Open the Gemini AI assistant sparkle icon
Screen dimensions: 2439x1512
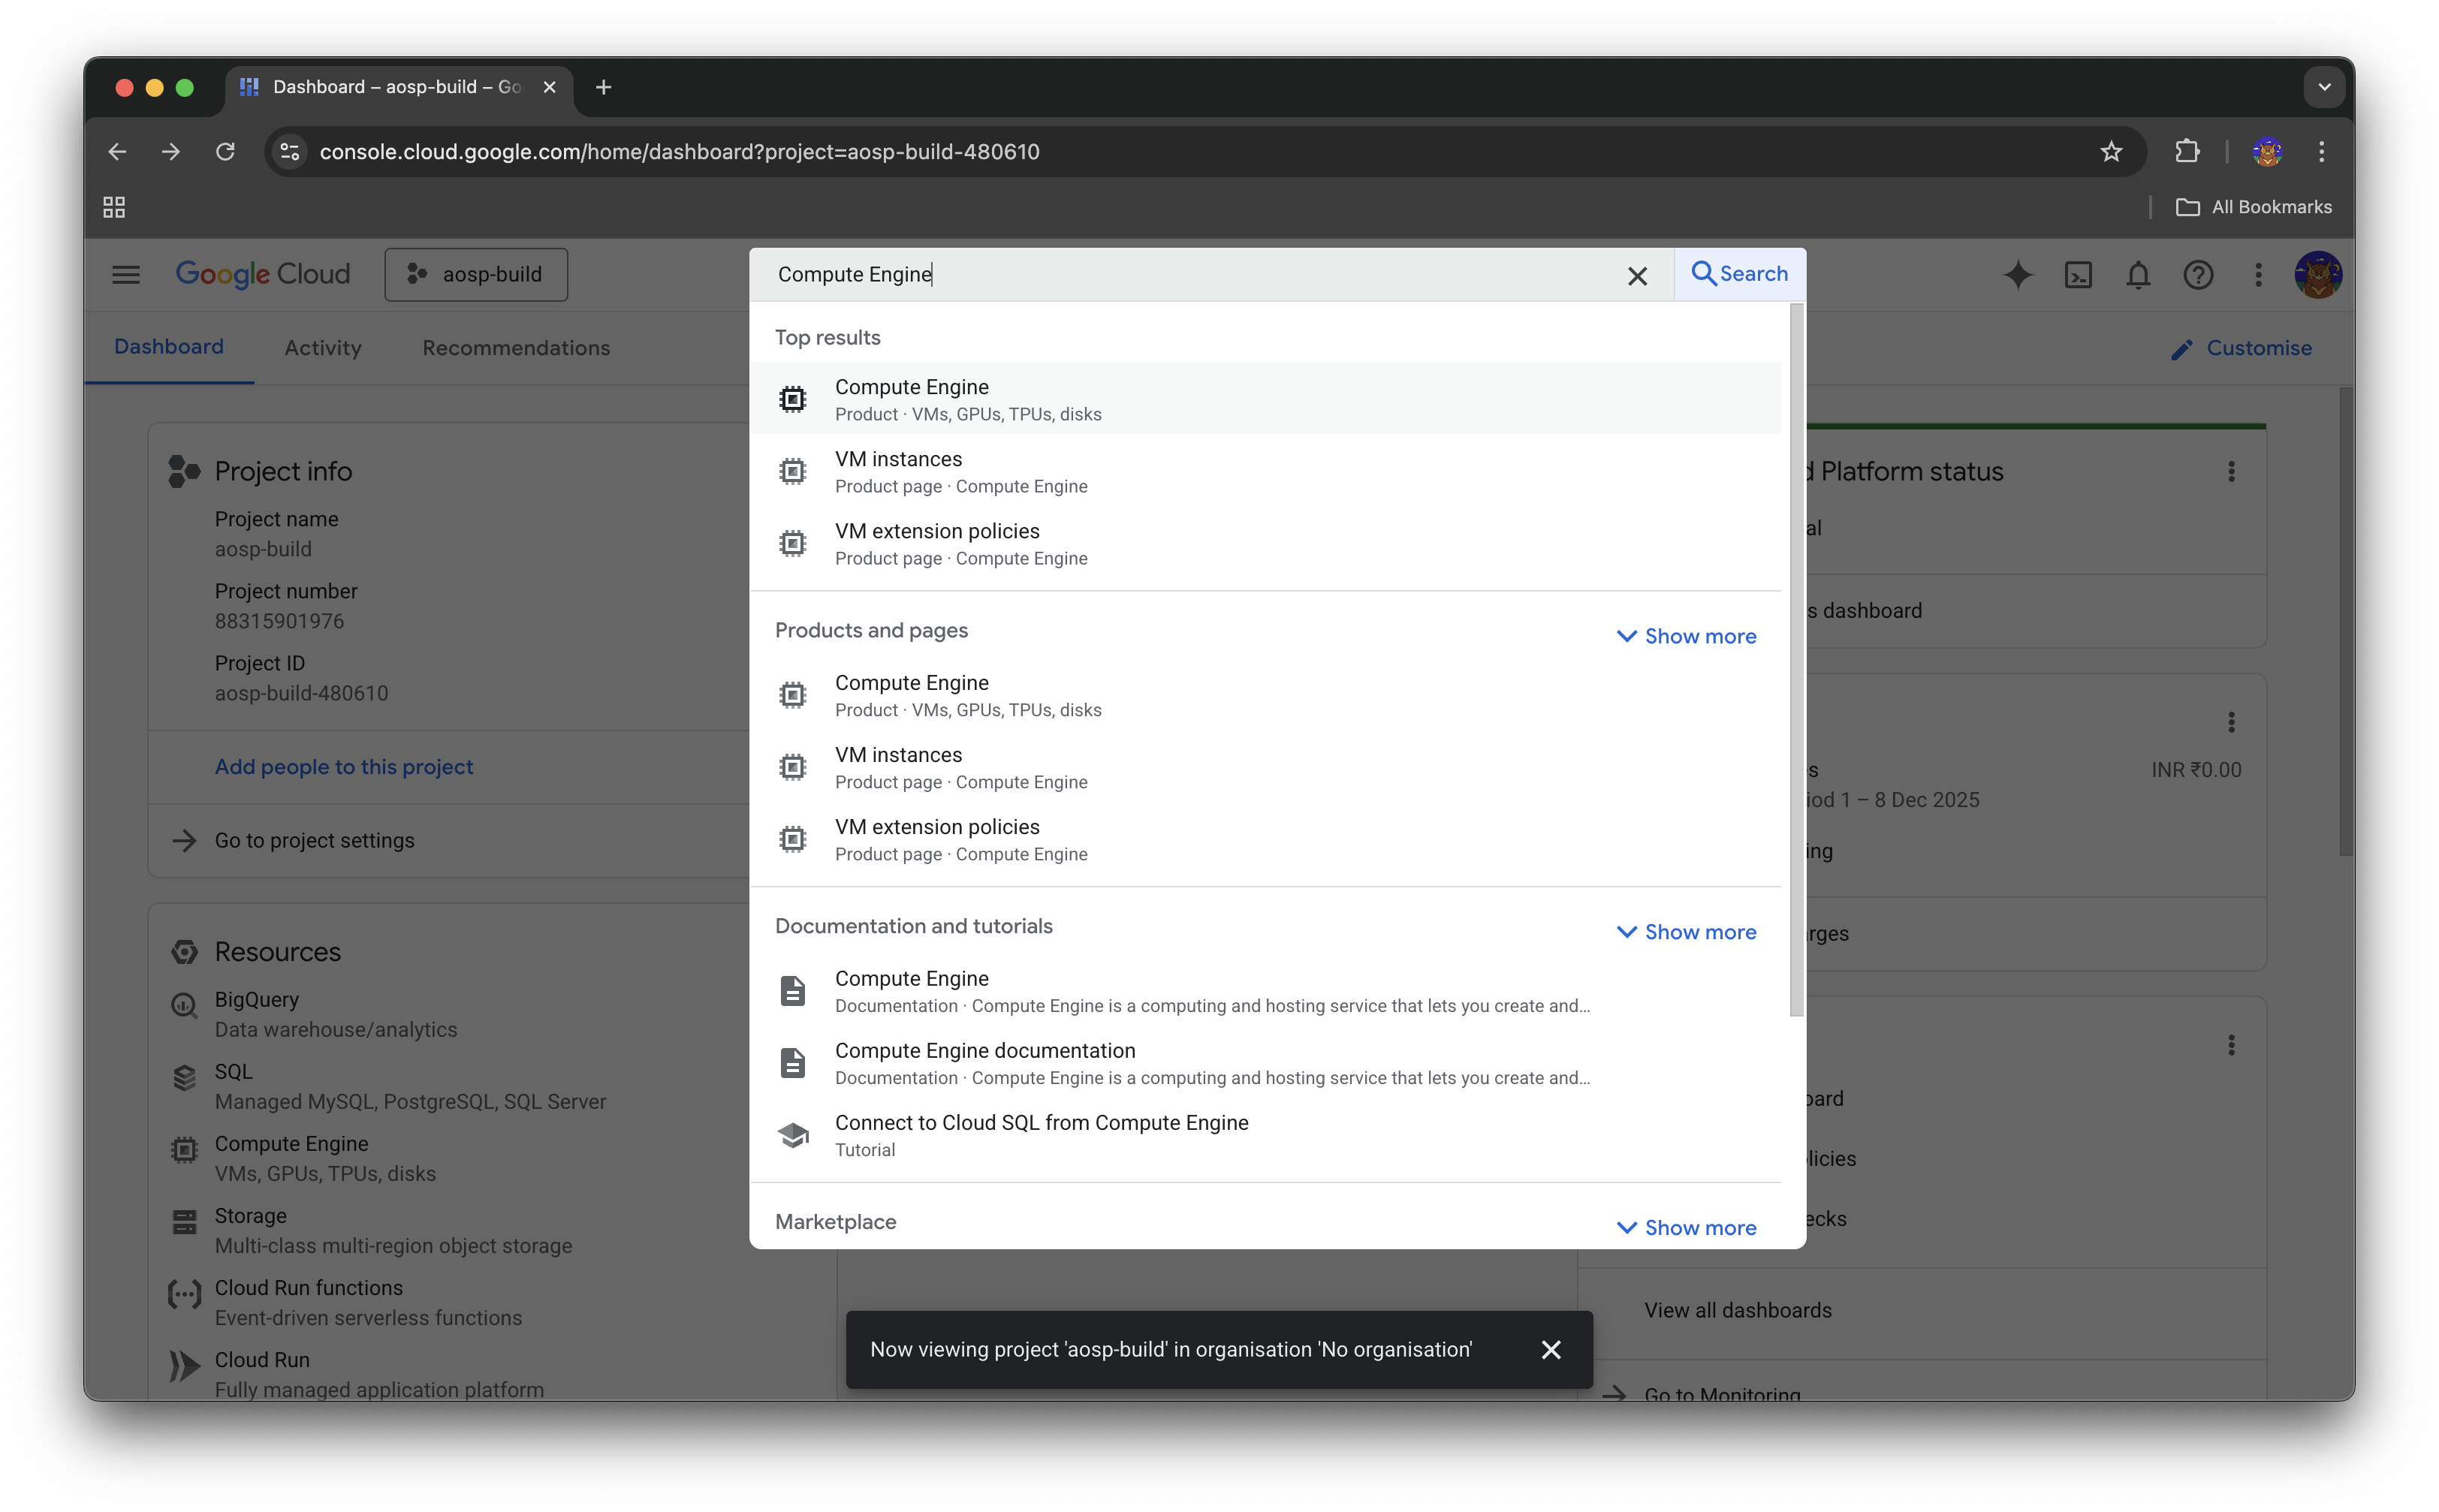pos(2018,275)
